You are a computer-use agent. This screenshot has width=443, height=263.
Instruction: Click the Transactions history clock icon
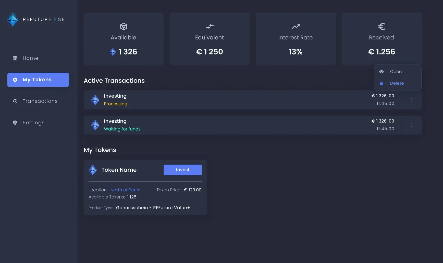(15, 101)
